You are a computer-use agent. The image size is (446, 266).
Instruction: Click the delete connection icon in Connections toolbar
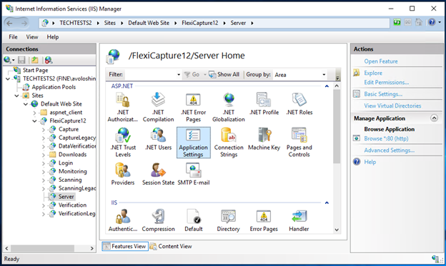click(x=49, y=60)
